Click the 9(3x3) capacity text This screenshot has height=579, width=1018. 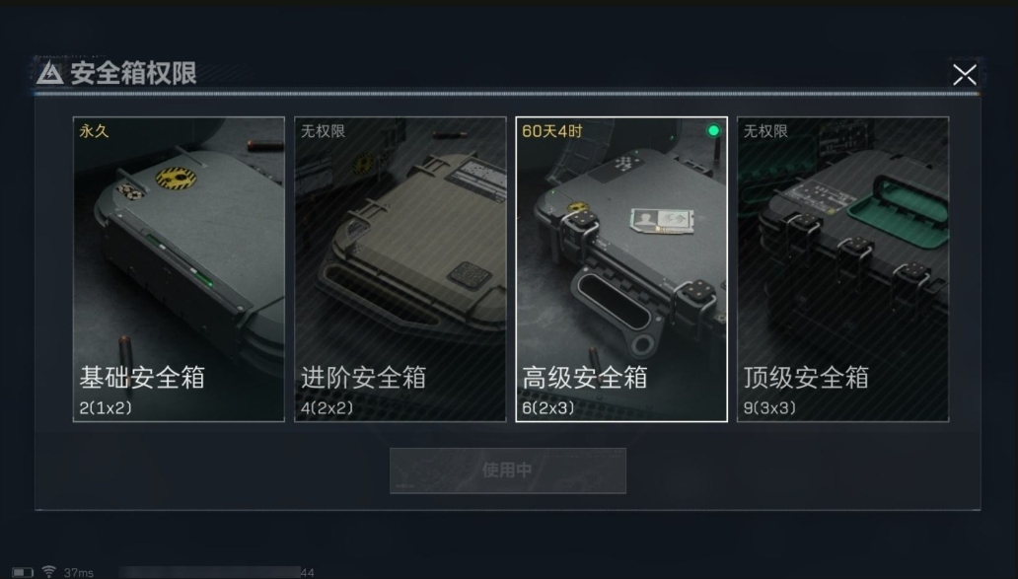pos(770,407)
